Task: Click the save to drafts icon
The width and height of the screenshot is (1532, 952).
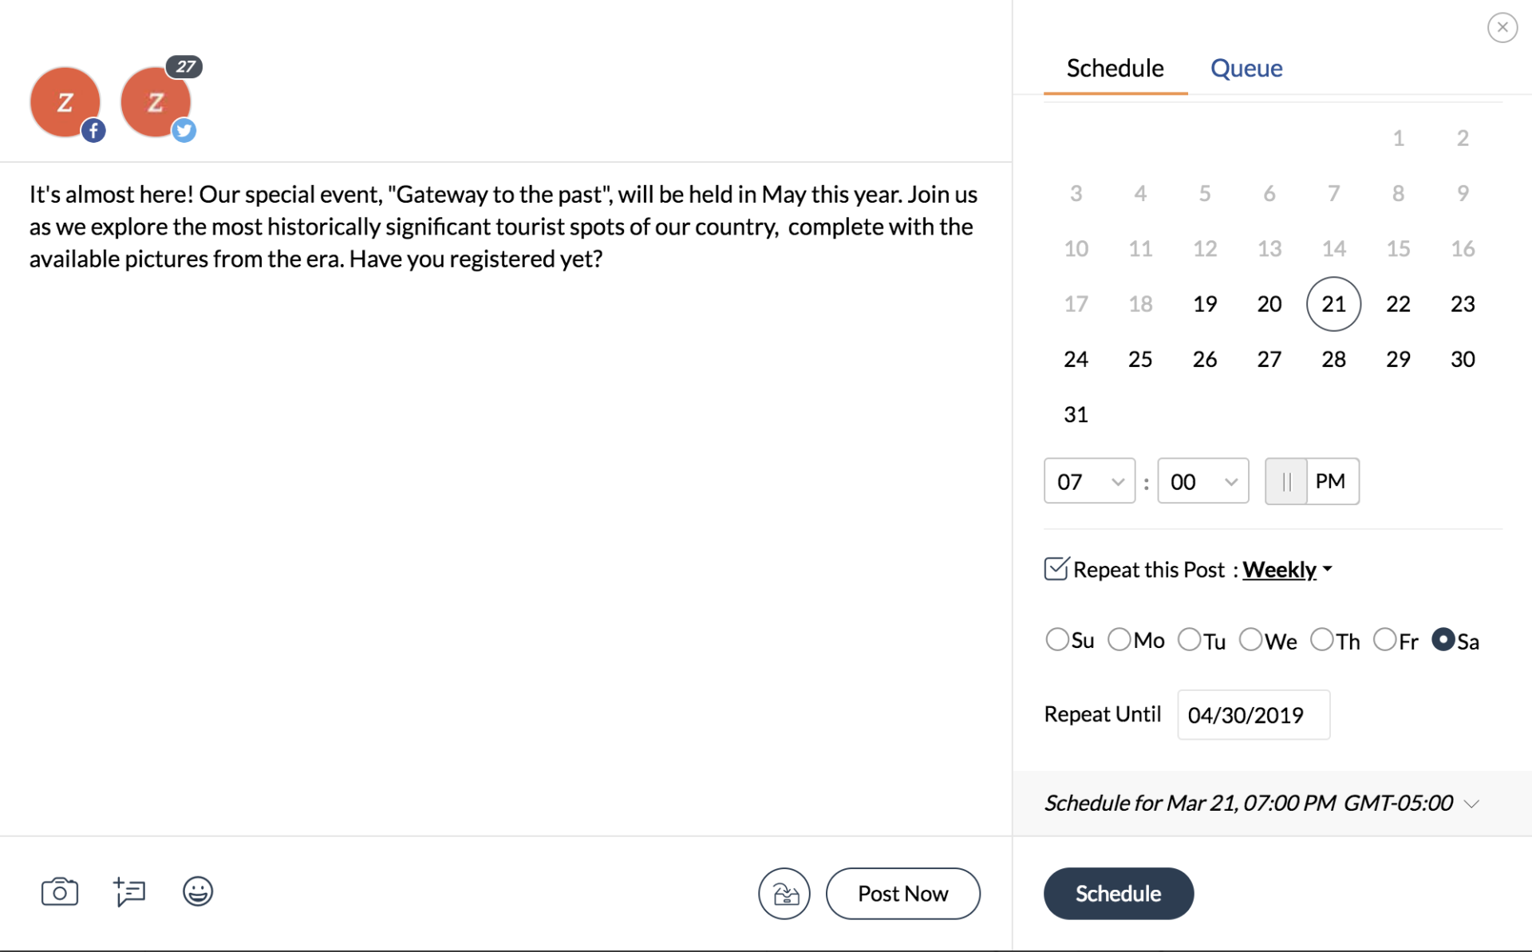Action: pyautogui.click(x=784, y=894)
